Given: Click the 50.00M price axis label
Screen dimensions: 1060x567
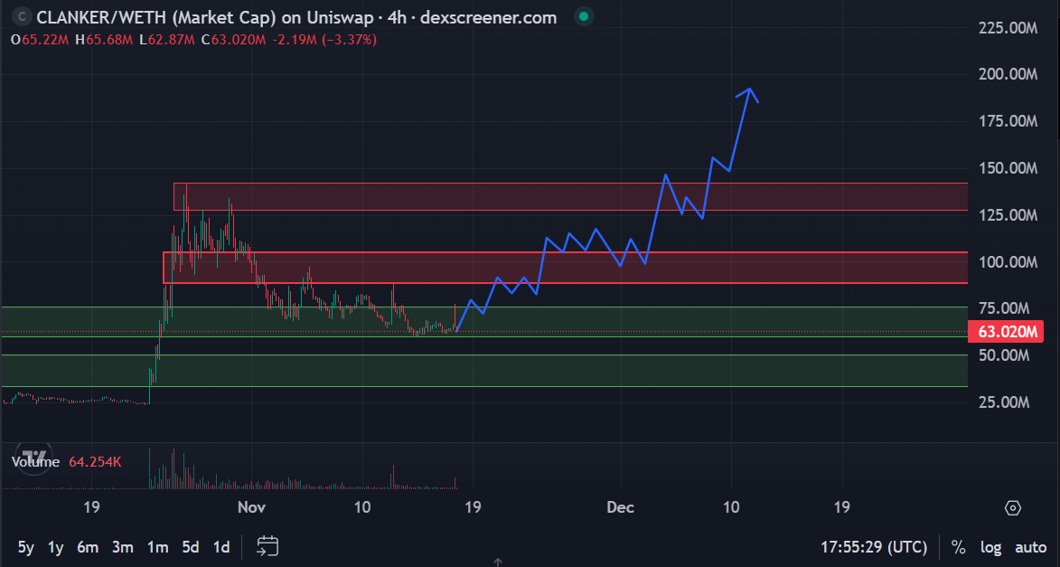Looking at the screenshot, I should pyautogui.click(x=1004, y=355).
